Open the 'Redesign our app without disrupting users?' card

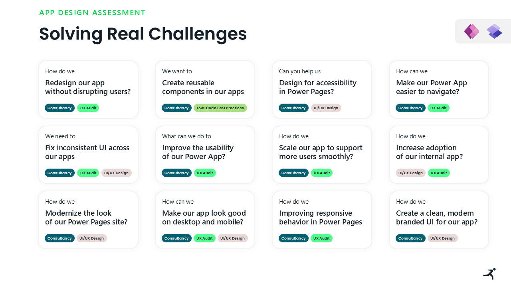tap(88, 87)
